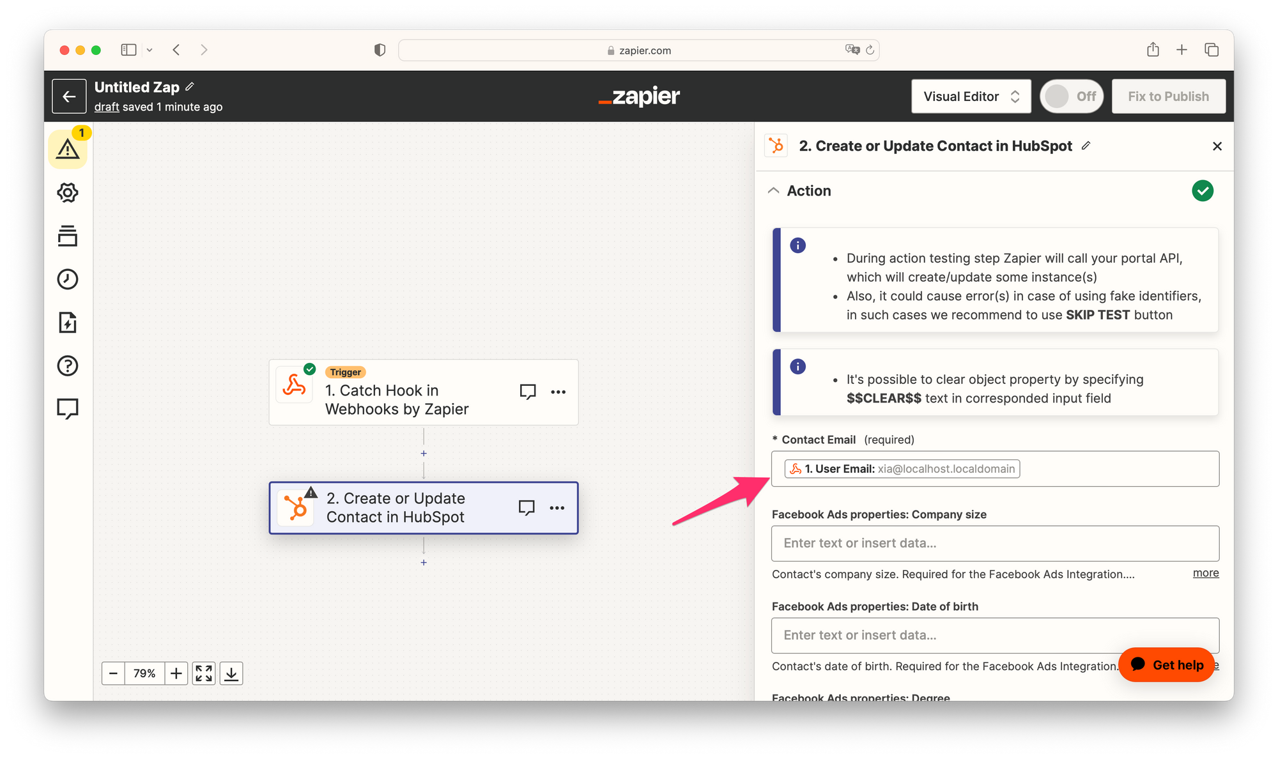Collapse the Action section
Image resolution: width=1278 pixels, height=759 pixels.
click(x=774, y=190)
